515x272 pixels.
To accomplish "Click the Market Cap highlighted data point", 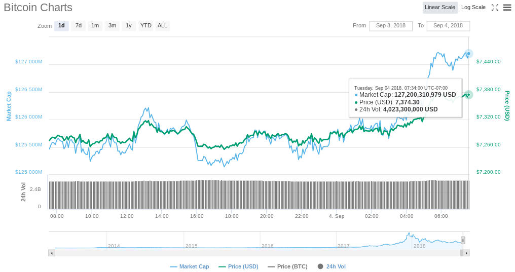I will click(469, 54).
